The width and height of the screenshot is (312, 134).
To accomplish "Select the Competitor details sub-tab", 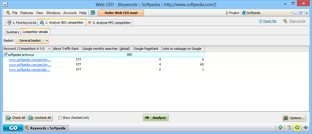I will [35, 32].
